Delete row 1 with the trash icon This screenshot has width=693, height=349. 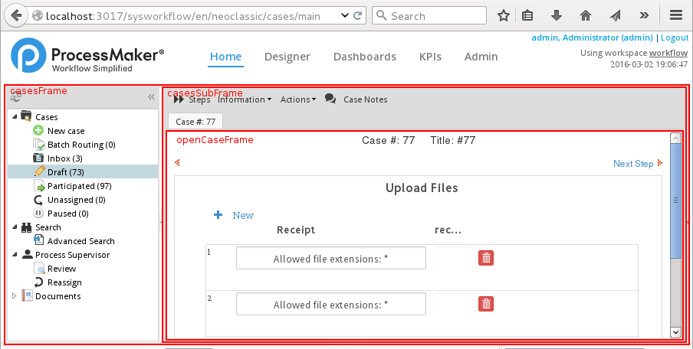click(486, 258)
